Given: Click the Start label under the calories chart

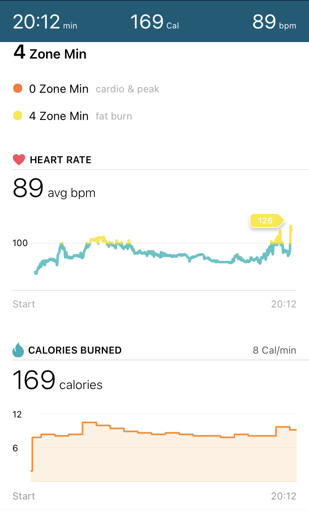Looking at the screenshot, I should pos(23,496).
